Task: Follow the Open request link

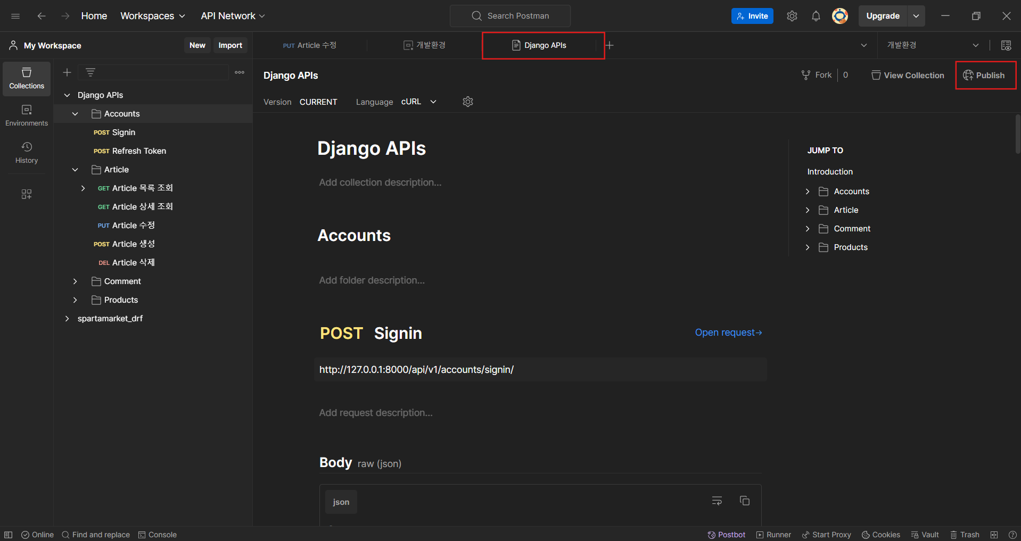Action: [x=728, y=332]
